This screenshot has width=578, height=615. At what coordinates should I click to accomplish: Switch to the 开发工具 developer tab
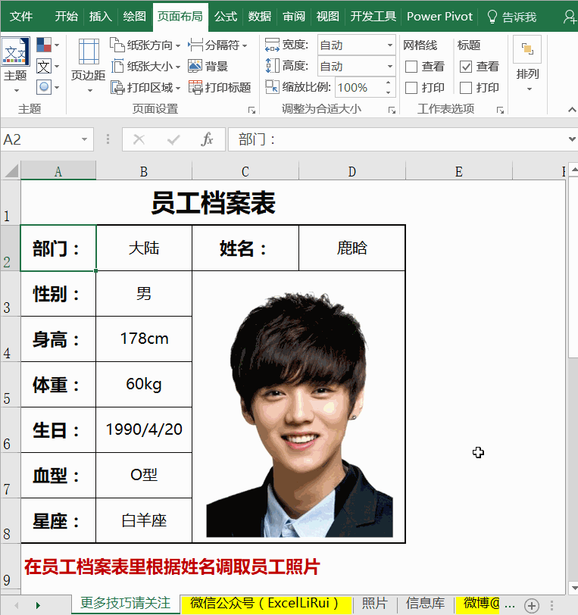tap(373, 17)
